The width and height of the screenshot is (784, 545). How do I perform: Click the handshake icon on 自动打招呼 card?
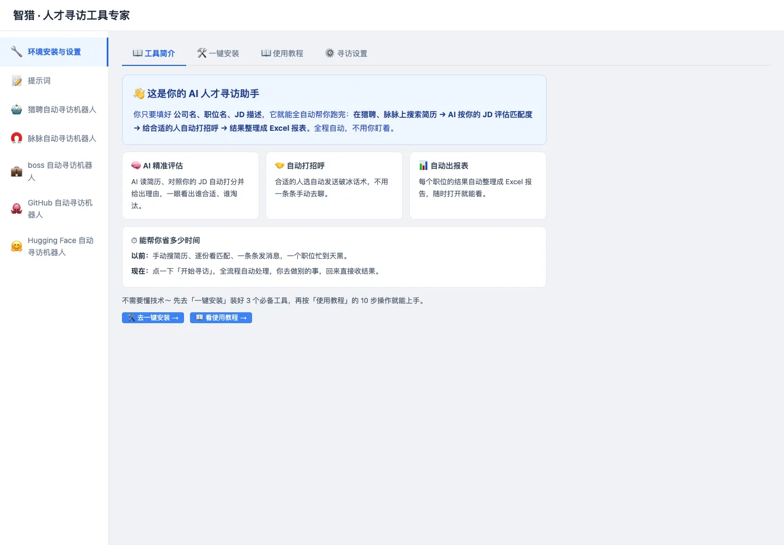pyautogui.click(x=280, y=166)
